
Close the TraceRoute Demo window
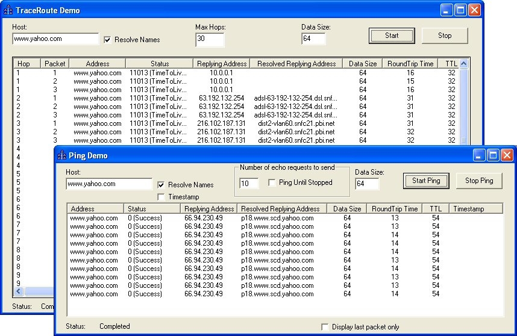[474, 10]
